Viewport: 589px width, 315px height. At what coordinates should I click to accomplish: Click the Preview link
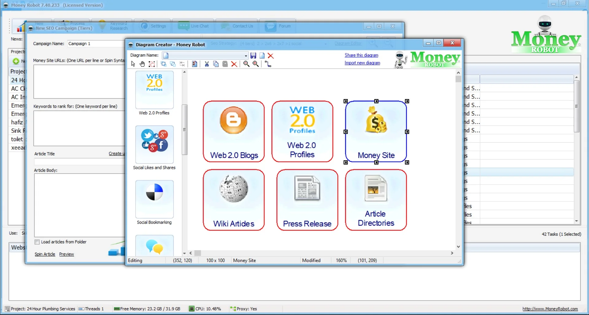[x=67, y=254]
